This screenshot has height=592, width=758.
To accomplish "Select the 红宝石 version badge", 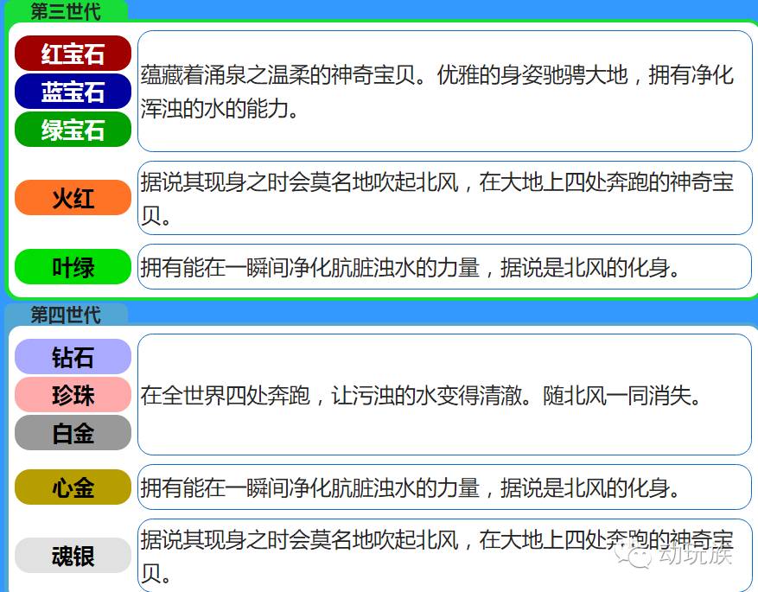I will 72,53.
